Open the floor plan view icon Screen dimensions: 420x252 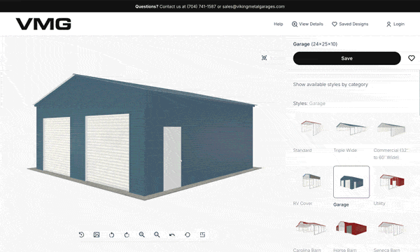(x=202, y=235)
